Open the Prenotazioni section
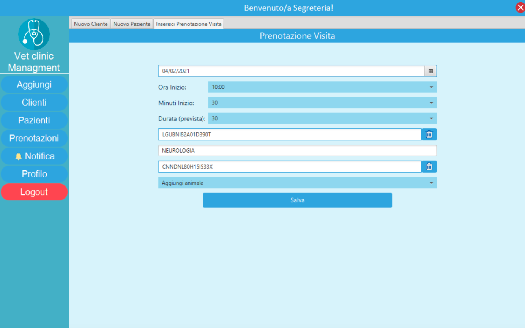Screen dimensions: 525x328 click(34, 138)
